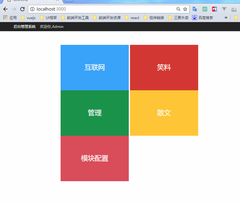Open the other bookmarks folder at far right
Image resolution: width=240 pixels, height=203 pixels.
click(x=236, y=18)
